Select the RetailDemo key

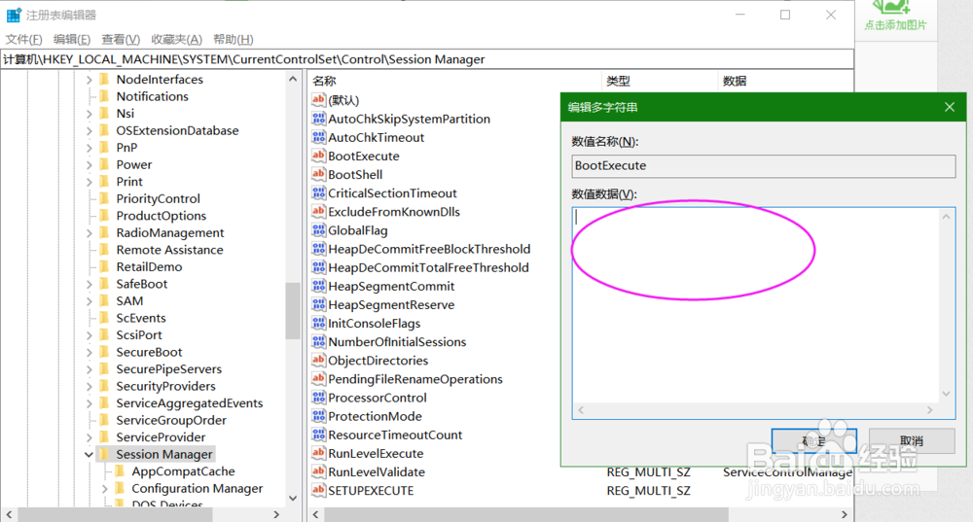tap(149, 267)
